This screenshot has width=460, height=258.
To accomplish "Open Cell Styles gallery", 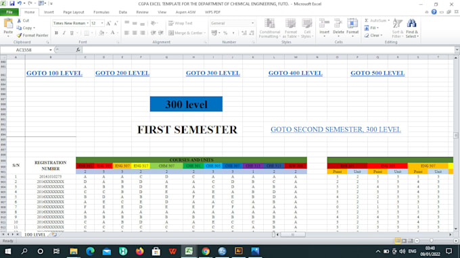I will point(307,28).
